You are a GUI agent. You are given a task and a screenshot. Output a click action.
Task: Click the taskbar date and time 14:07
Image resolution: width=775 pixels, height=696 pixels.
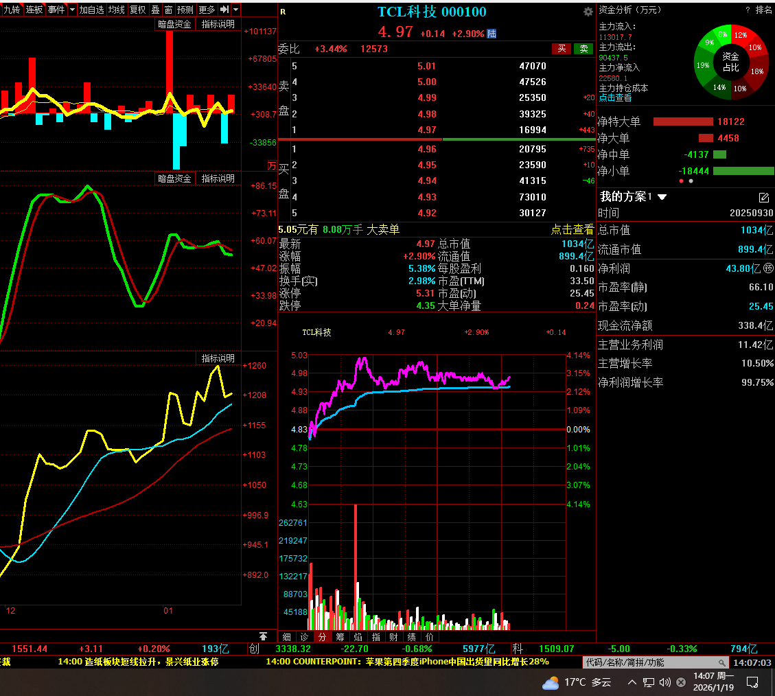tap(713, 682)
